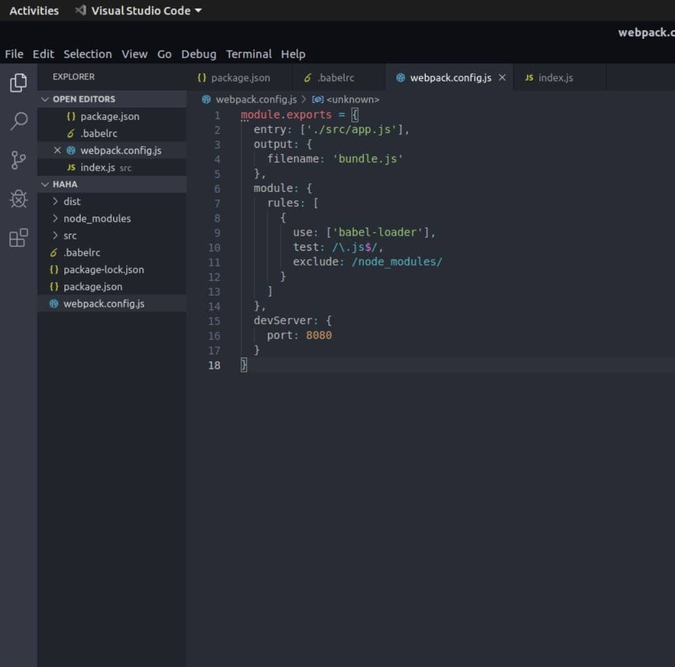
Task: Open the Terminal menu
Action: 248,54
